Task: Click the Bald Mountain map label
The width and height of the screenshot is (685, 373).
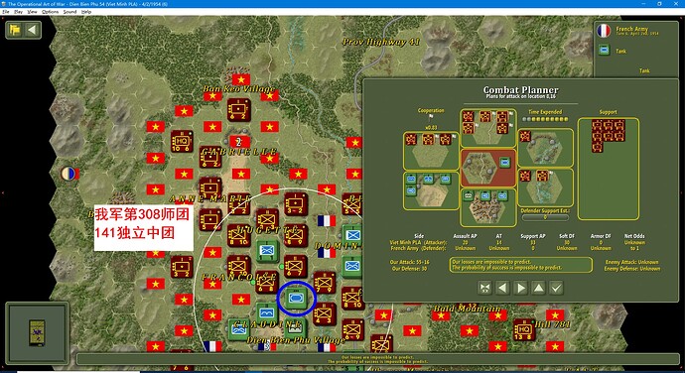Action: pyautogui.click(x=467, y=309)
